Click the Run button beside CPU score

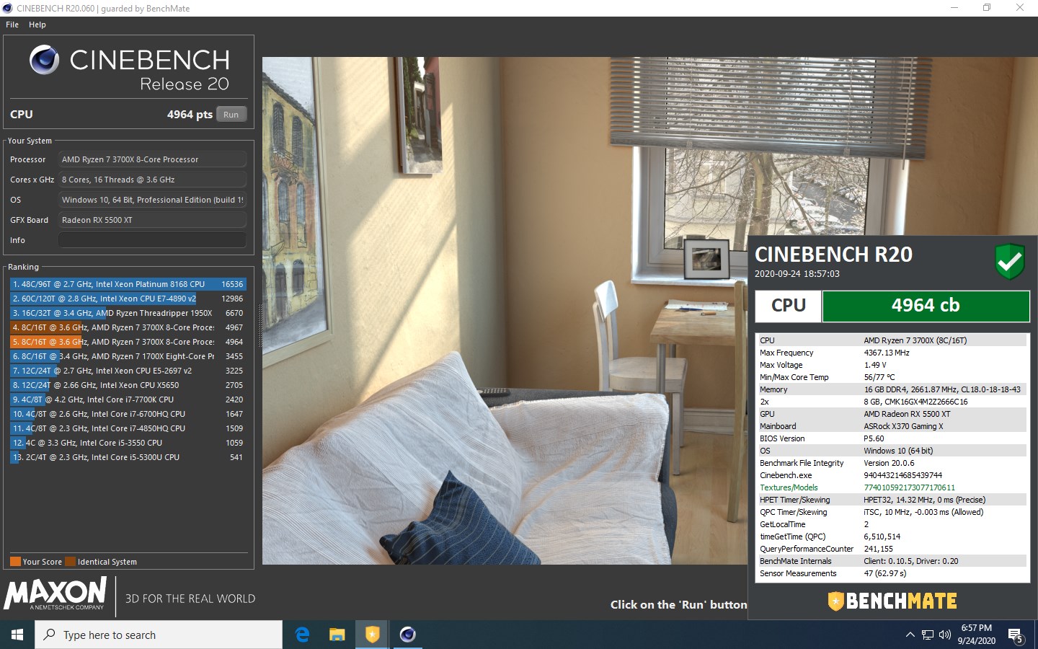coord(231,115)
